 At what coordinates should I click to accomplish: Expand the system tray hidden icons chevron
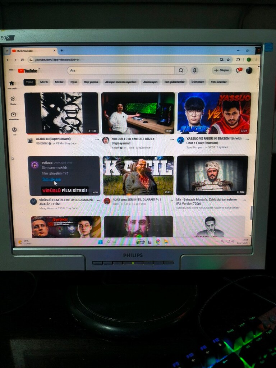tap(216, 241)
